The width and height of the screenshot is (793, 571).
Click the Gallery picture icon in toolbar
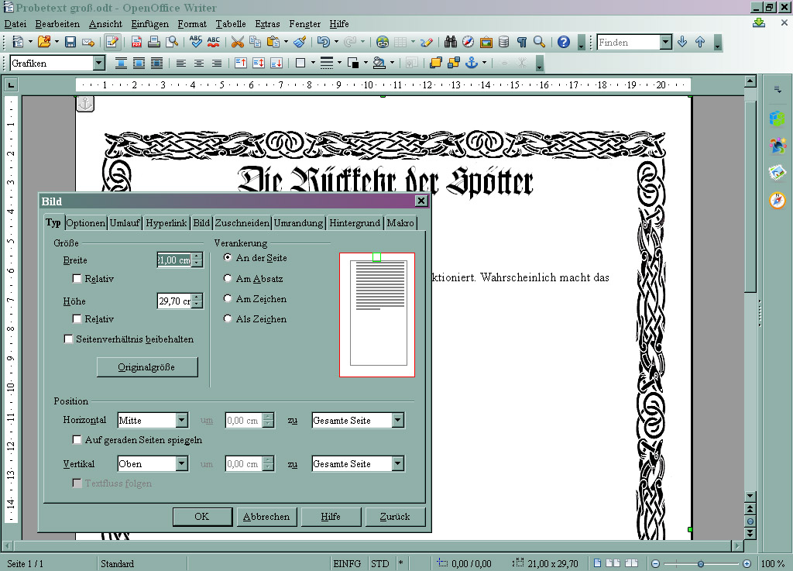pyautogui.click(x=486, y=42)
